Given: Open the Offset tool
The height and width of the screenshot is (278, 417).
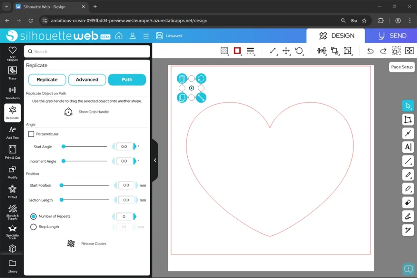Looking at the screenshot, I should point(12,191).
